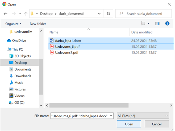175x131 pixels.
Task: Open the Downloads folder in sidebar
Action: 23,76
